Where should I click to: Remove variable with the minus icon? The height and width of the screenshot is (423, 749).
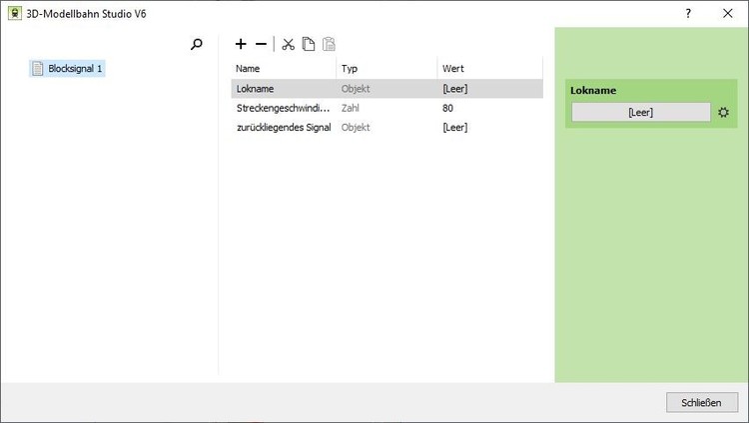261,44
